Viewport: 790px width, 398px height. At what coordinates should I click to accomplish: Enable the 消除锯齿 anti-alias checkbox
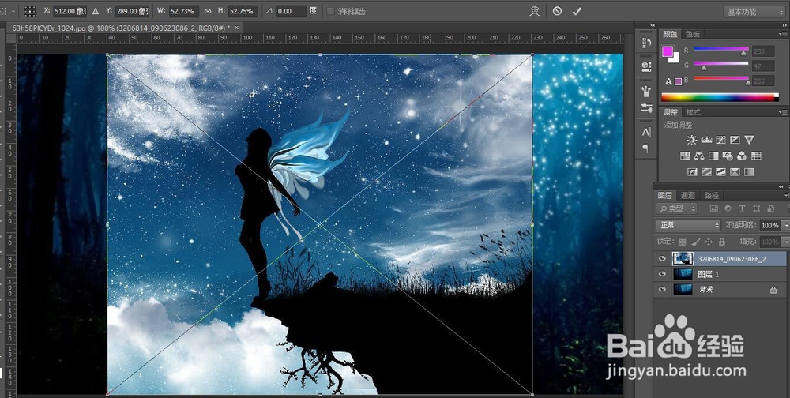(330, 11)
